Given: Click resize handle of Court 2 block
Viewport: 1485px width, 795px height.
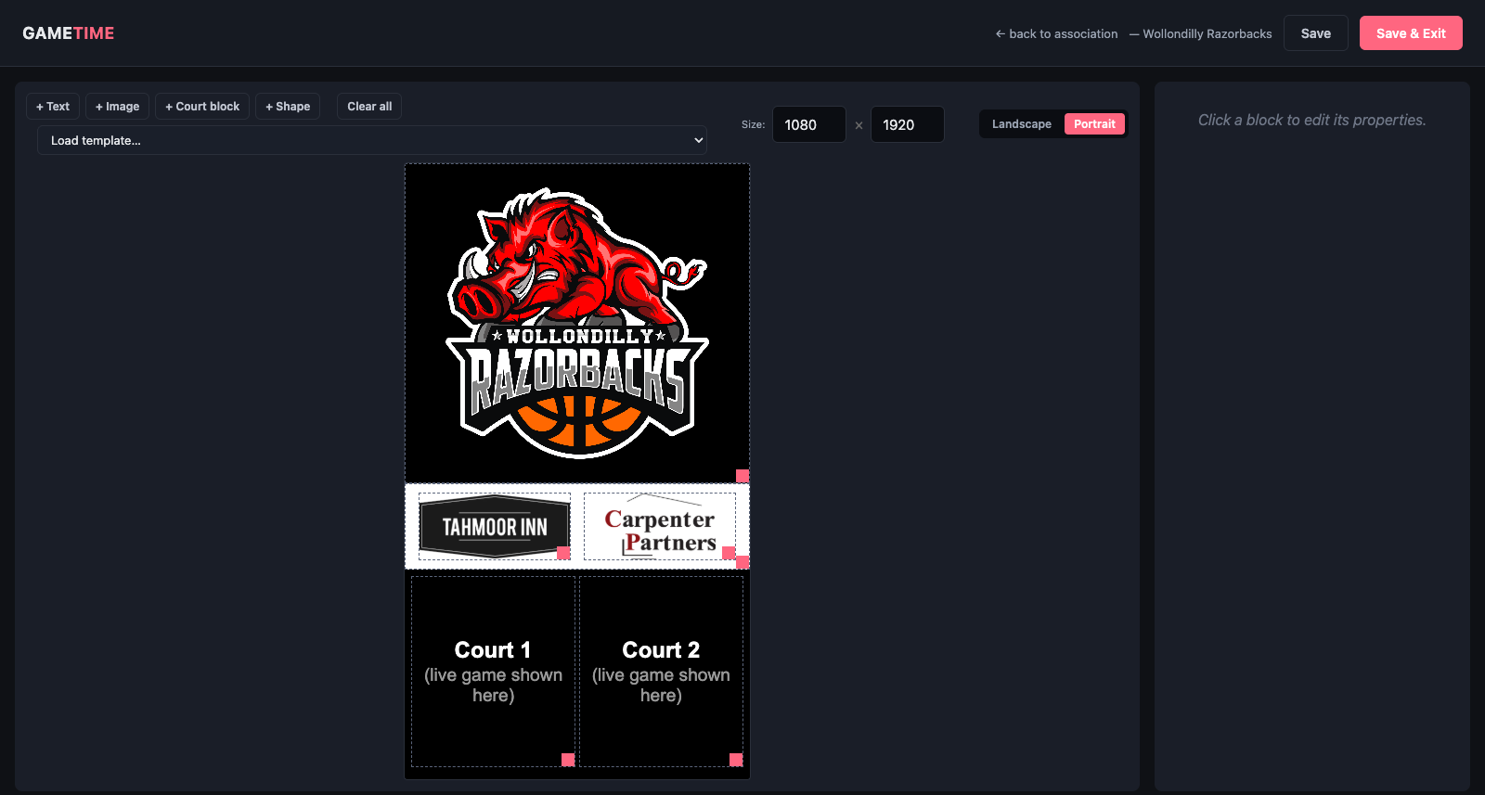Looking at the screenshot, I should click(x=736, y=760).
